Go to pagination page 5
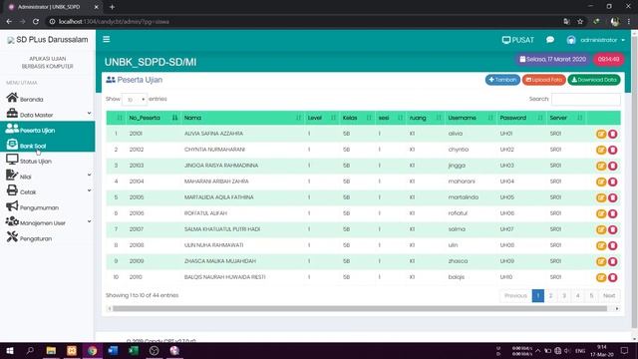 (x=591, y=295)
